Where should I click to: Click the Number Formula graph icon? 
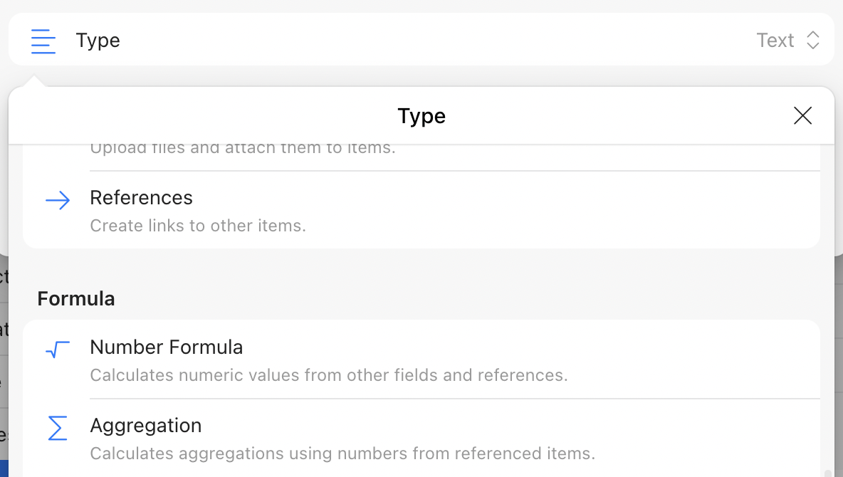pyautogui.click(x=58, y=350)
